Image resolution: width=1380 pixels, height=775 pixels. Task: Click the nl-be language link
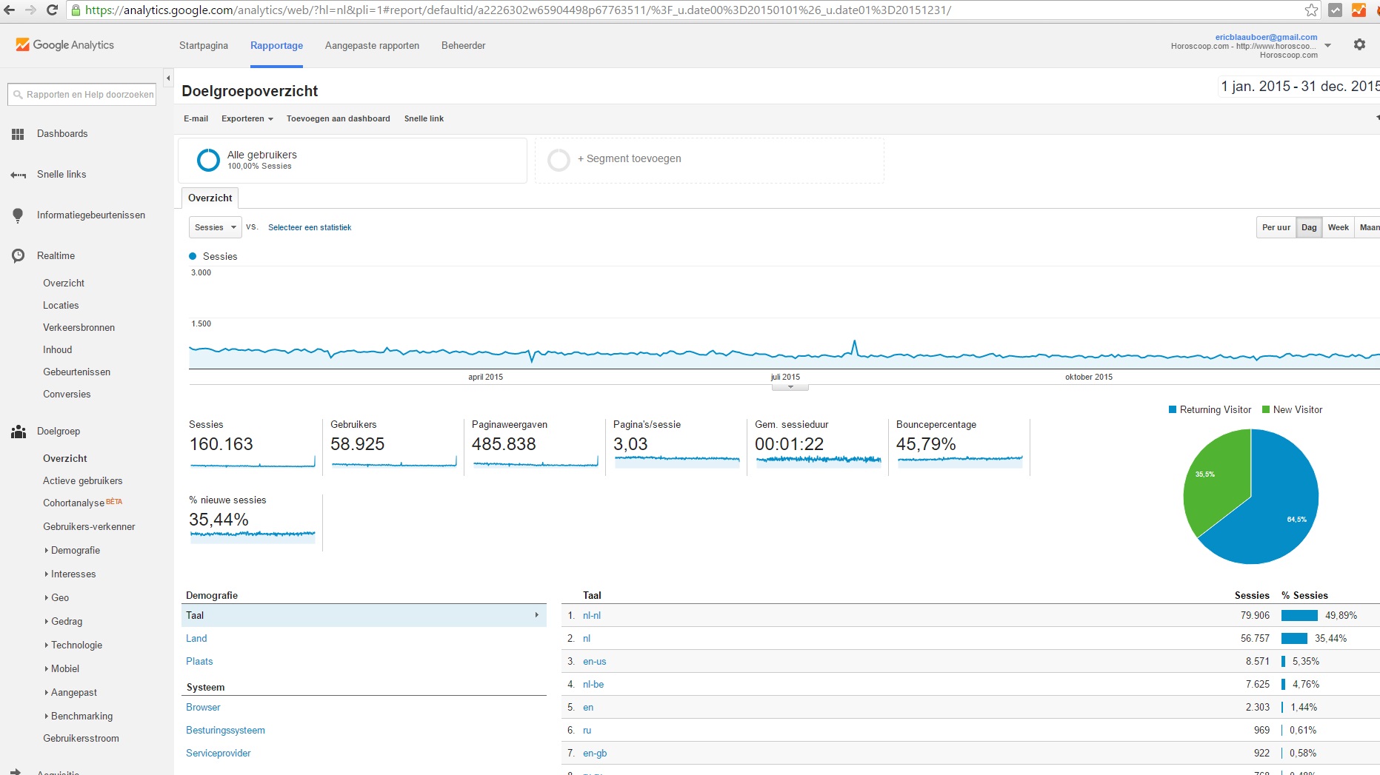(x=593, y=685)
